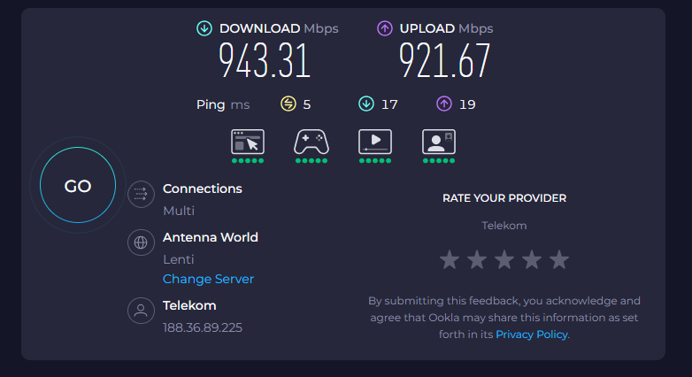Click the 943.31 download speed result
Screen dimensions: 692x377
tap(265, 60)
